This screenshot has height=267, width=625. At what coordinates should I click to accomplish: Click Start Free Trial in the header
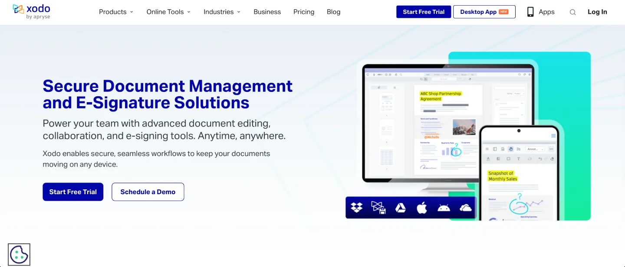pos(424,12)
